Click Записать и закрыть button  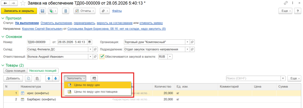[19, 11]
